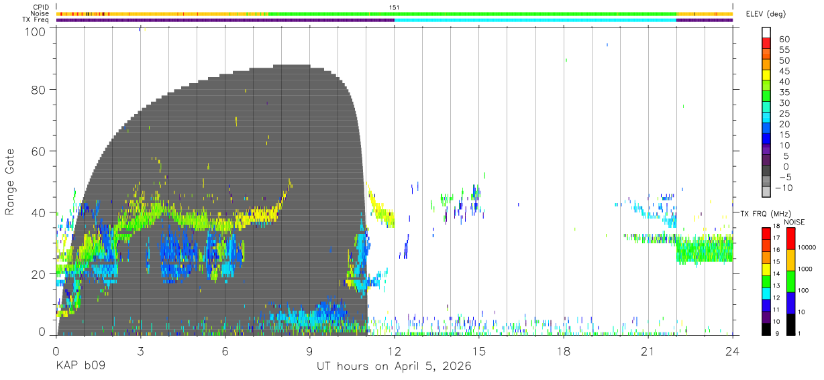Image resolution: width=824 pixels, height=380 pixels.
Task: Click the 45 label on elevation colorbar
Action: click(x=784, y=71)
